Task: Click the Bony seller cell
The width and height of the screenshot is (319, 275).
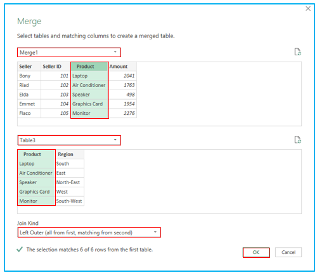Action: pyautogui.click(x=29, y=76)
